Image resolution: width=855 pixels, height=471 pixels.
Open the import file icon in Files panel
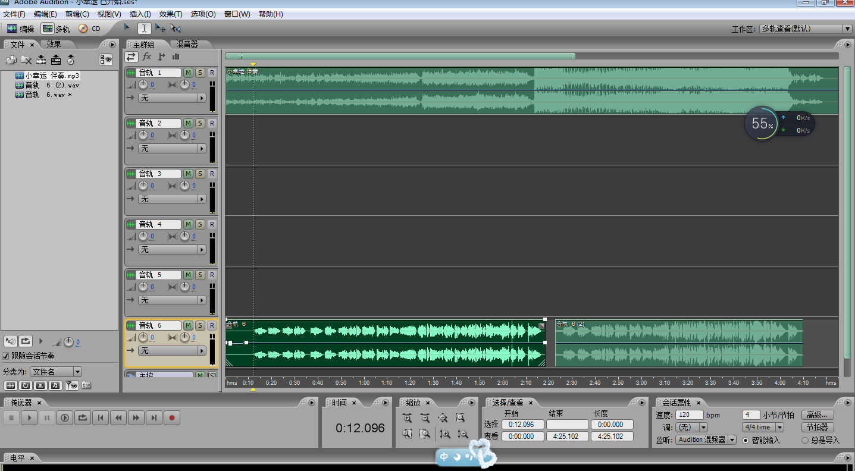tap(11, 59)
